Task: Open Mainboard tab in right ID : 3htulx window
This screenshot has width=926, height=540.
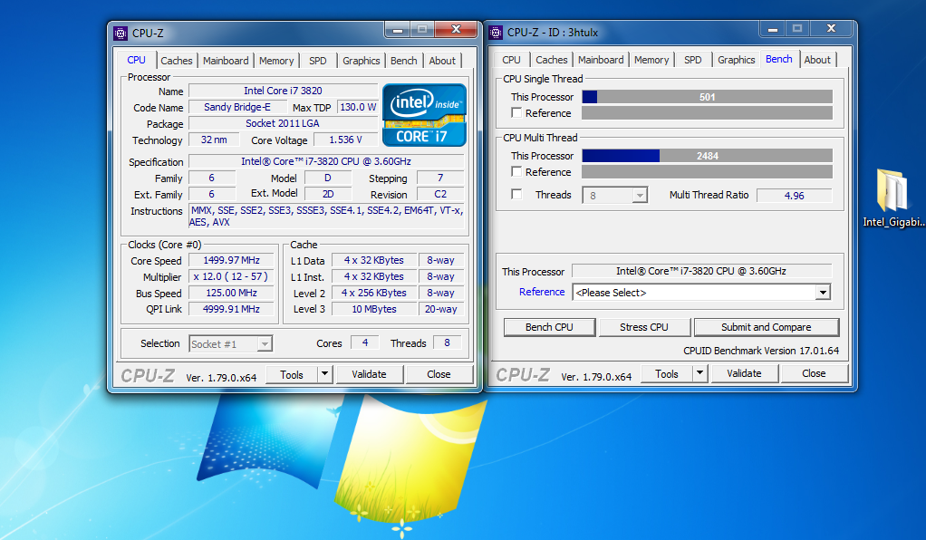Action: 601,60
